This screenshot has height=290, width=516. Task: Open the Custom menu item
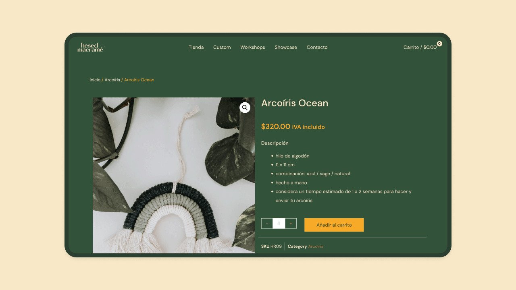(222, 47)
